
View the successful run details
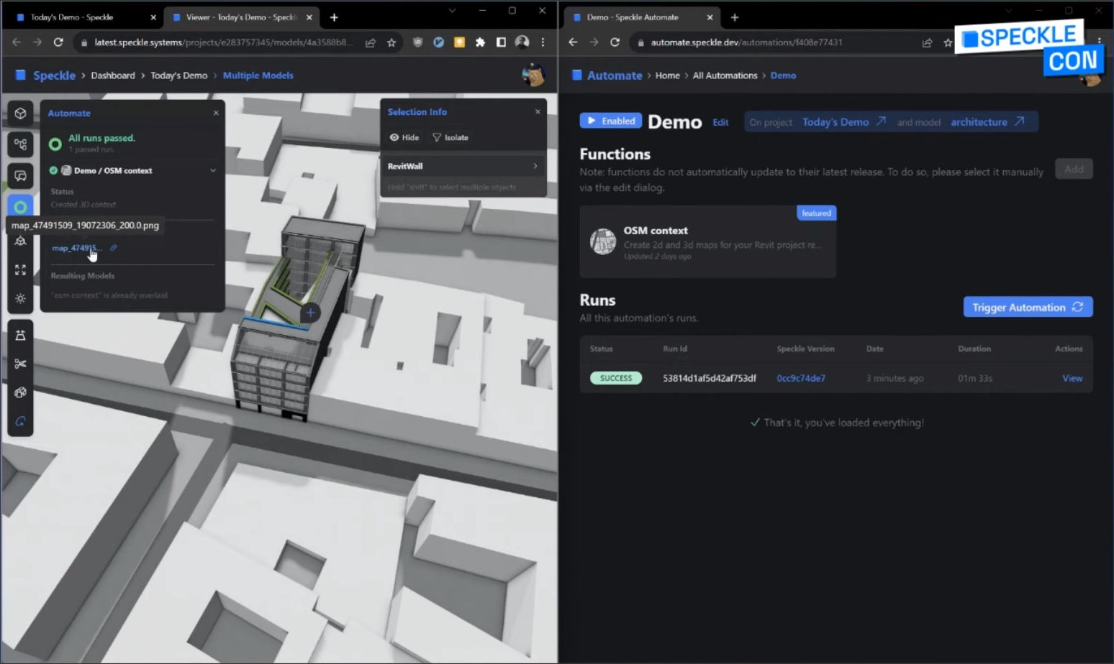(1072, 378)
